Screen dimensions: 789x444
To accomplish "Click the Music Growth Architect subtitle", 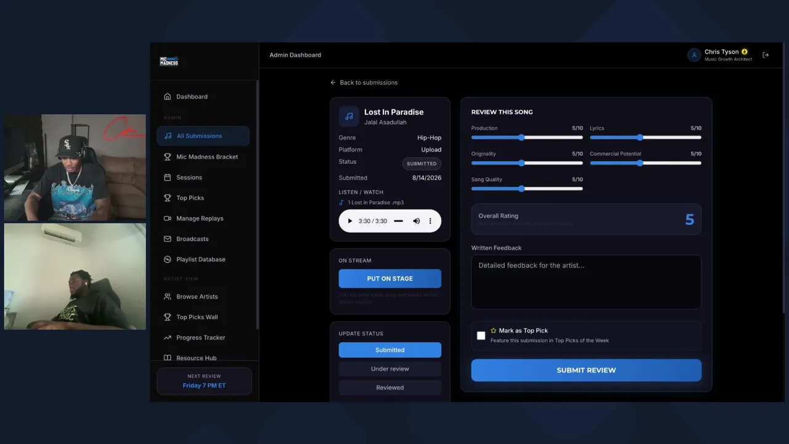I will 728,60.
